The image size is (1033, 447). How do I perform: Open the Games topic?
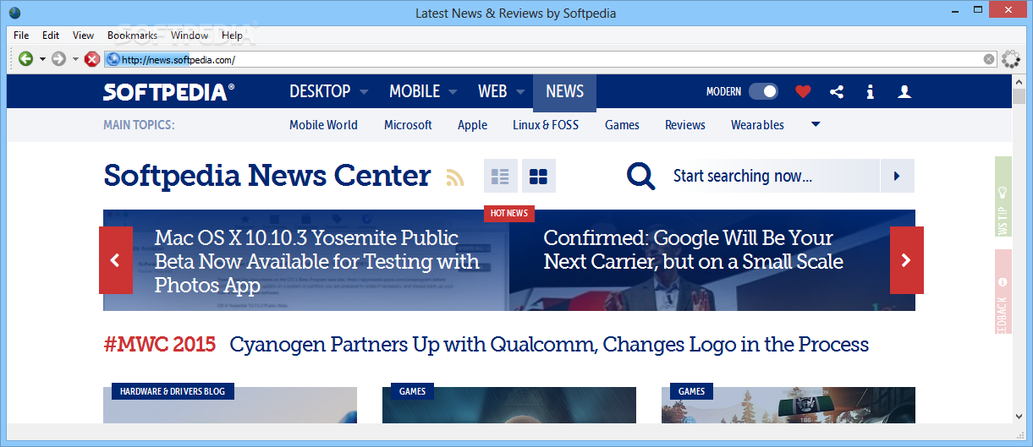pos(622,125)
